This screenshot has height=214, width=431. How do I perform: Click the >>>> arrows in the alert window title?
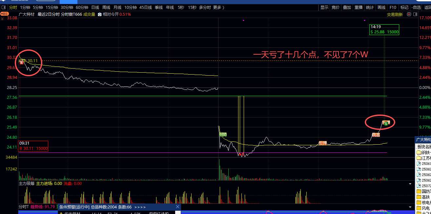point(140,207)
